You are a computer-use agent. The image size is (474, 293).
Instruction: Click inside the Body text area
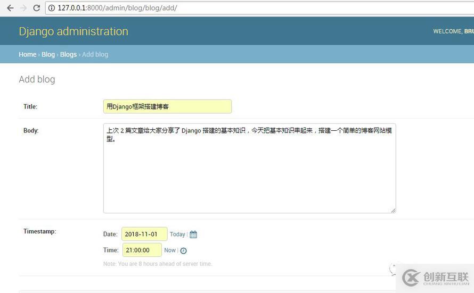tap(250, 169)
